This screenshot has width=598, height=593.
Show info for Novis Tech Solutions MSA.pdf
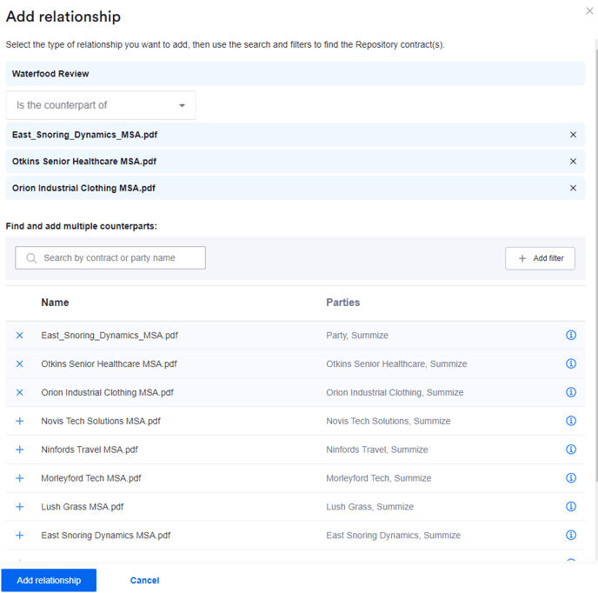click(x=571, y=421)
